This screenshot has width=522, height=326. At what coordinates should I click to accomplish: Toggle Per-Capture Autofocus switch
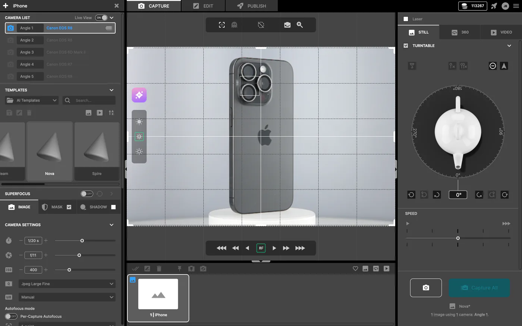[x=11, y=316]
